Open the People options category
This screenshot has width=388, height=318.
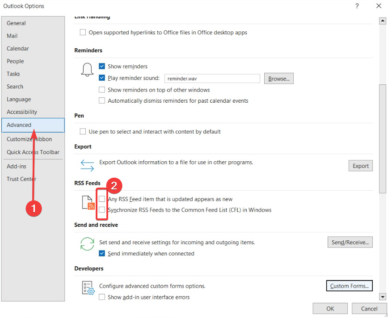(33, 61)
